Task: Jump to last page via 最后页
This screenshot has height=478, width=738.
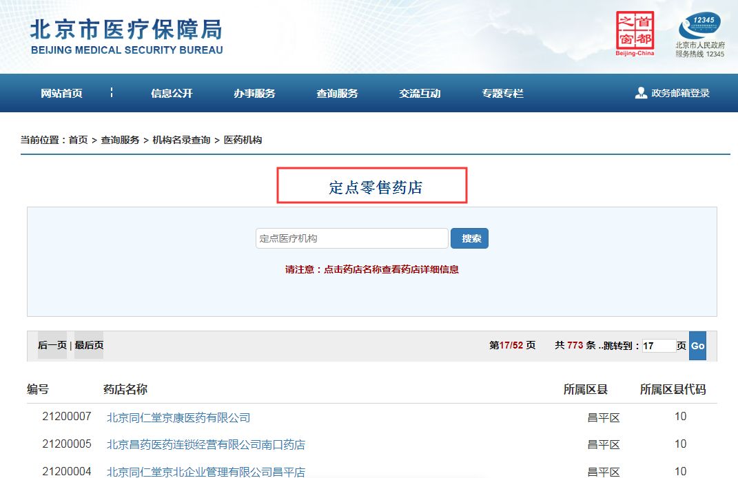Action: click(x=89, y=345)
